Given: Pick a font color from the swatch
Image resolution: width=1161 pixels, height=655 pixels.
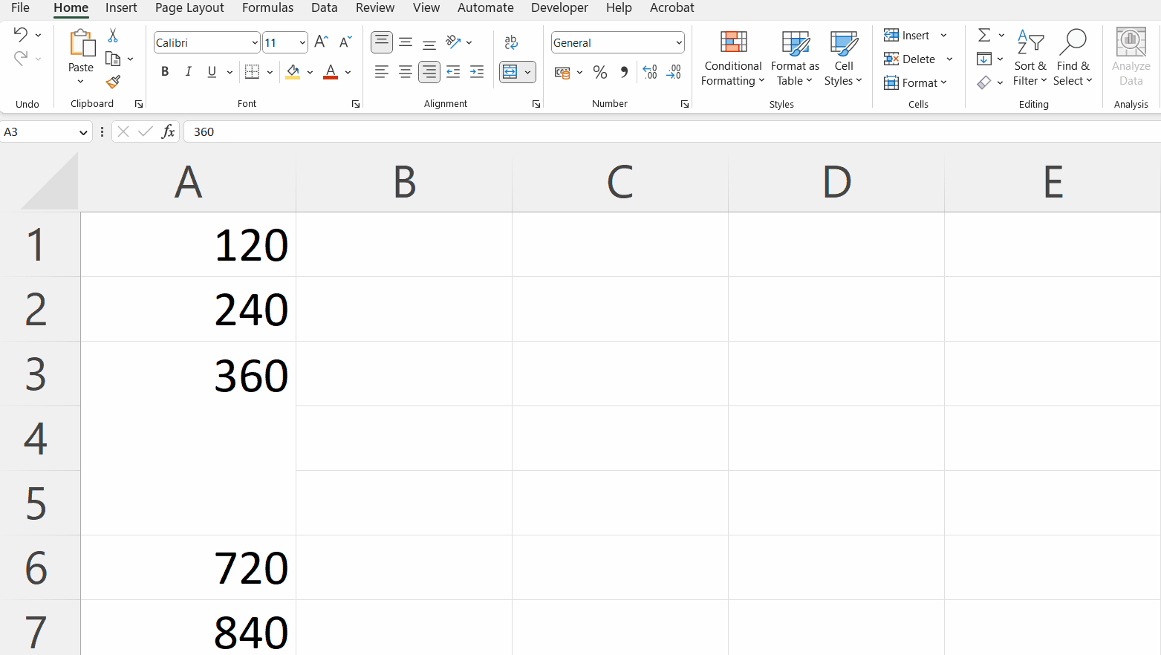Looking at the screenshot, I should click(331, 71).
